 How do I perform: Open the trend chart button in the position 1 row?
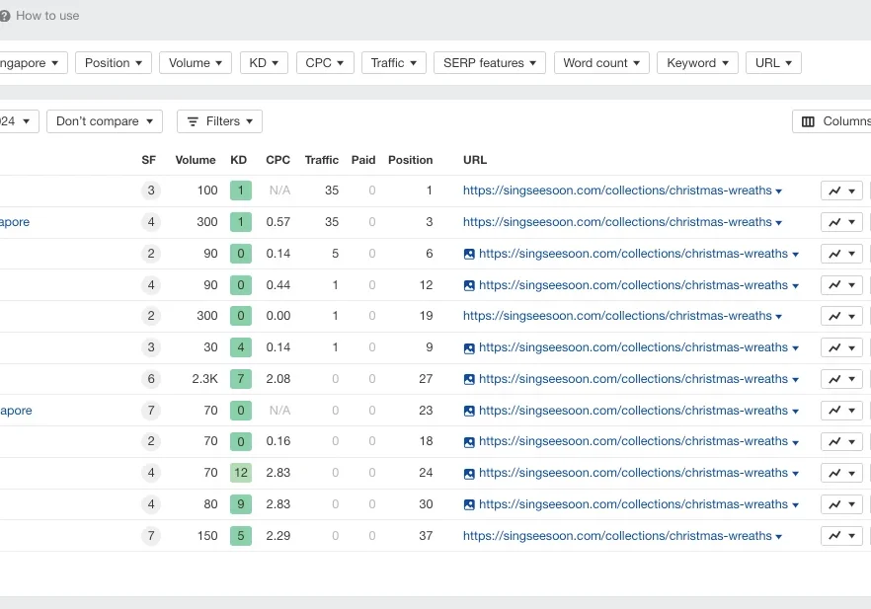point(841,191)
